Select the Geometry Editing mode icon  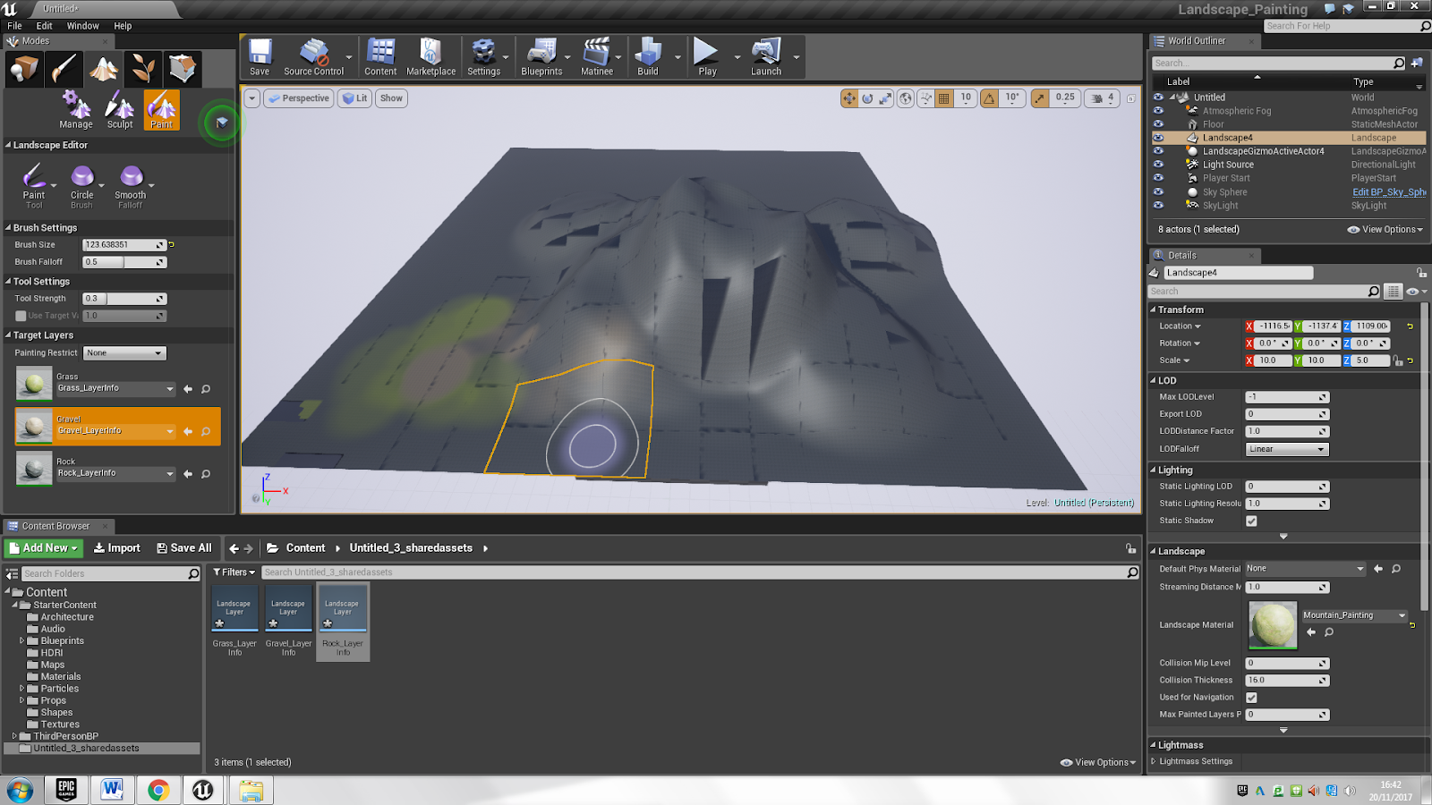pos(183,69)
